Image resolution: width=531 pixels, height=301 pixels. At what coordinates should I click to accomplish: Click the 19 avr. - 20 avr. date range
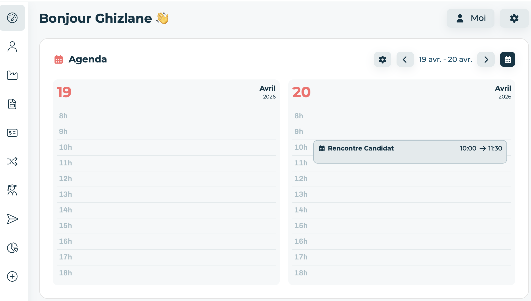[445, 59]
